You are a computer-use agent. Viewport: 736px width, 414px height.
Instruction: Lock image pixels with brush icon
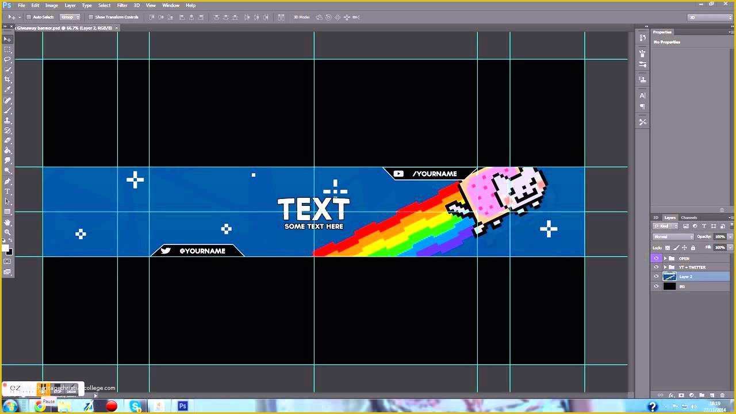click(676, 248)
